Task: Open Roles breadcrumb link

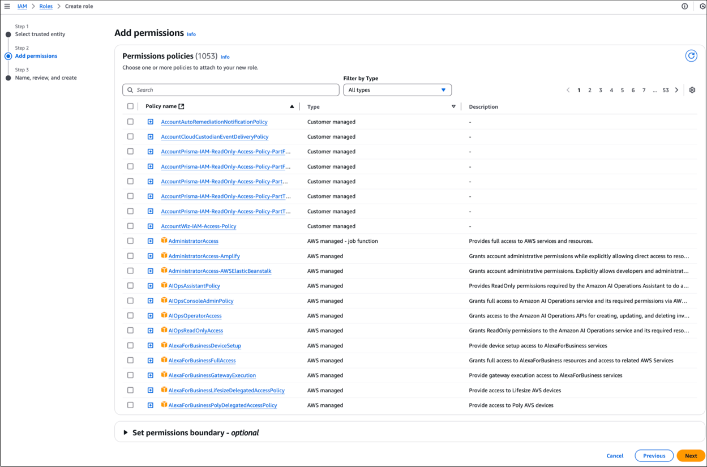Action: pos(46,6)
